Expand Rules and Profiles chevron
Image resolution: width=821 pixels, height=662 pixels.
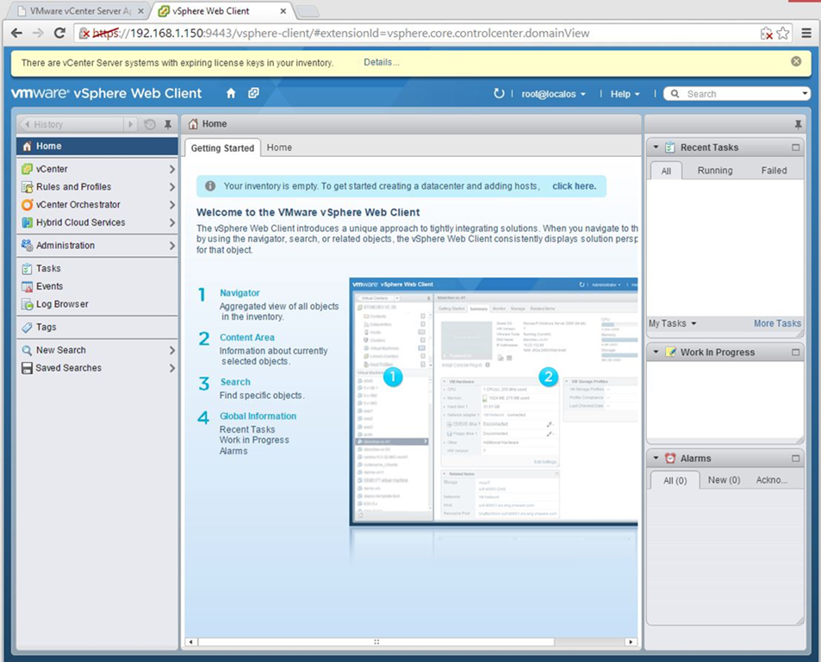pos(171,187)
